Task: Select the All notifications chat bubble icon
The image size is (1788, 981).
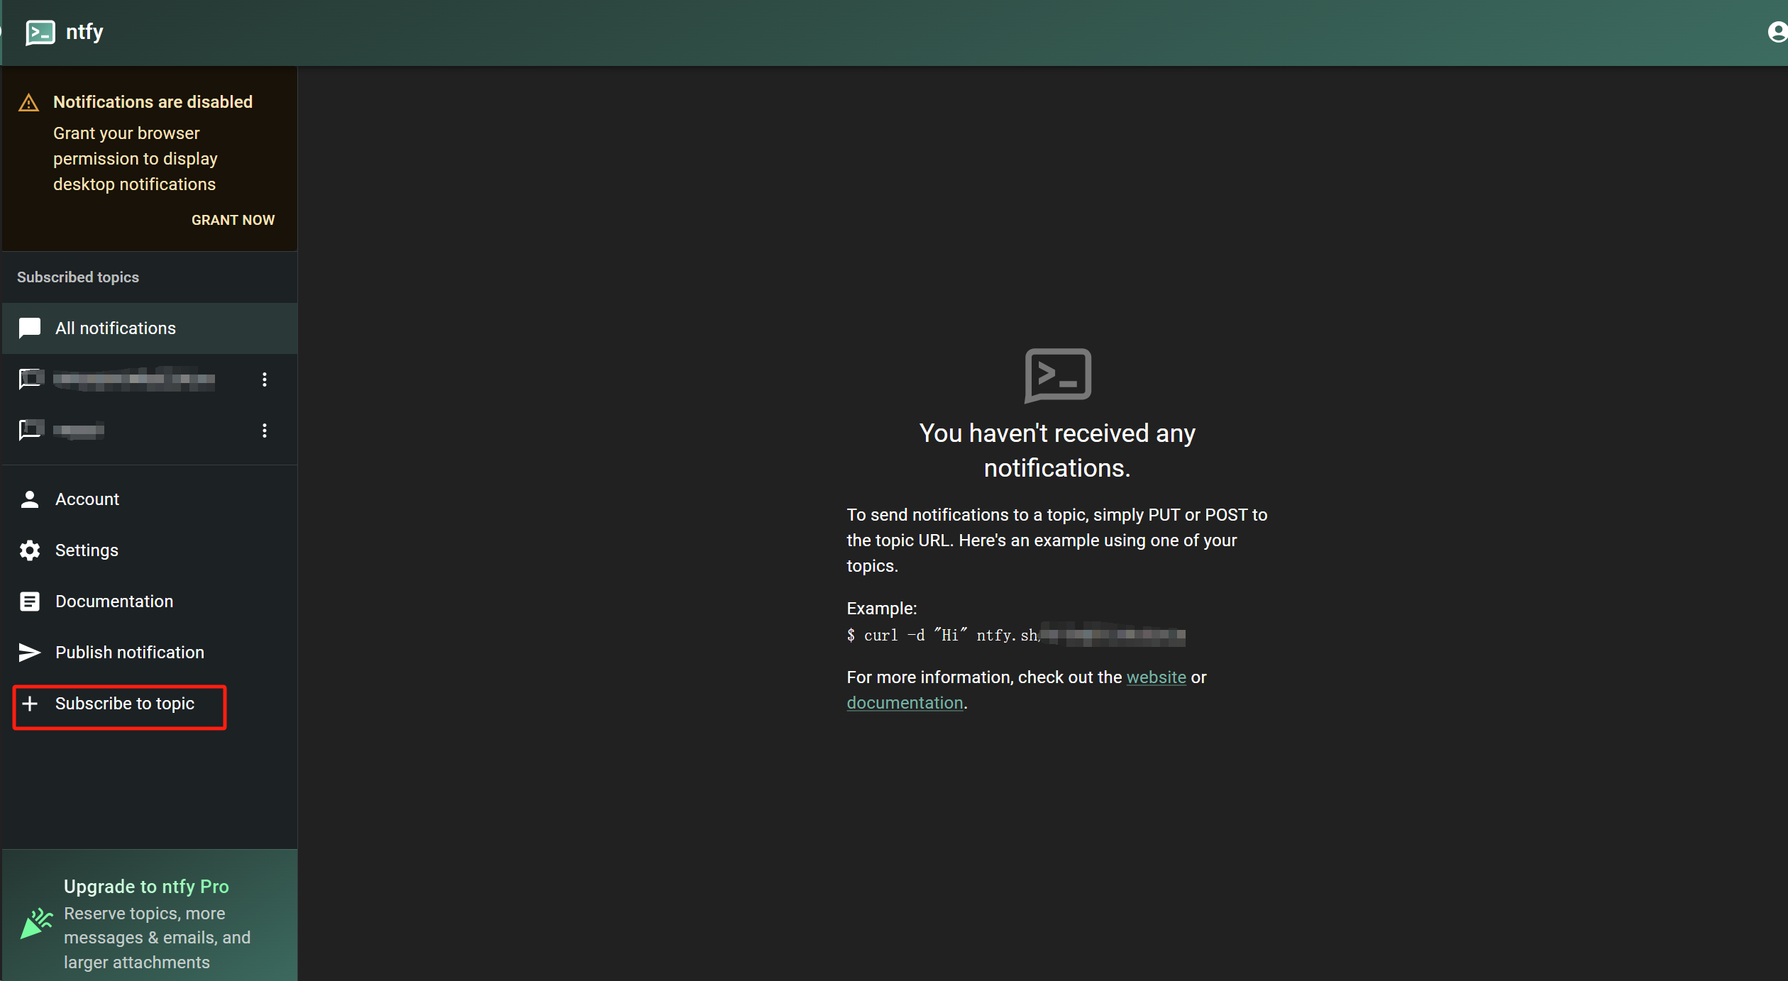Action: click(30, 328)
